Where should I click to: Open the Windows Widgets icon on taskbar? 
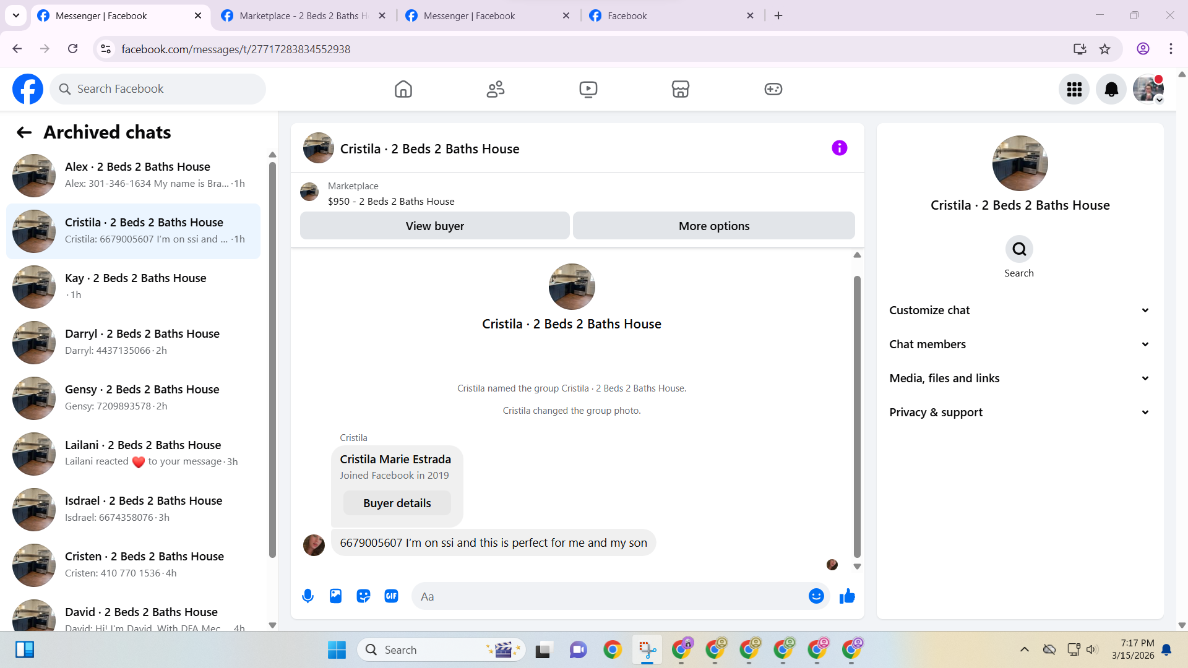coord(25,650)
